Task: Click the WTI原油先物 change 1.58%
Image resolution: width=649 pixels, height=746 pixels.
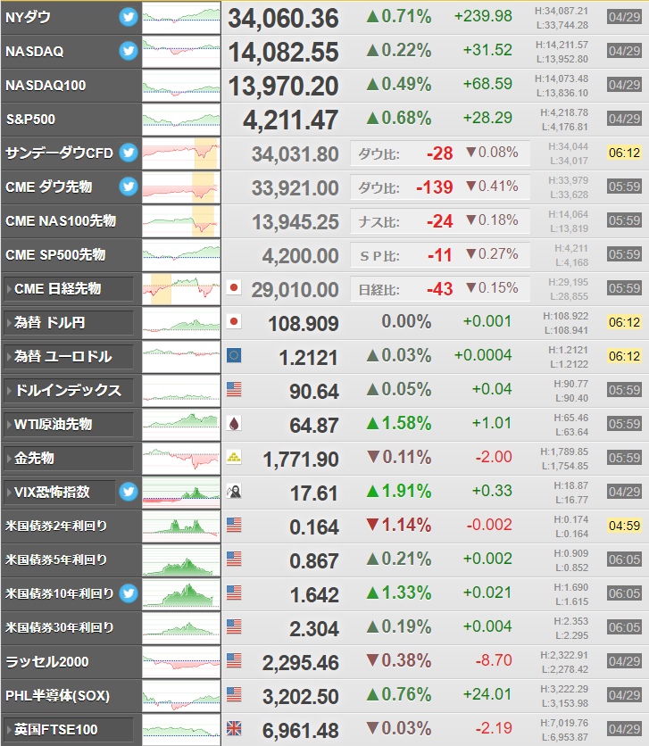Action: (399, 424)
